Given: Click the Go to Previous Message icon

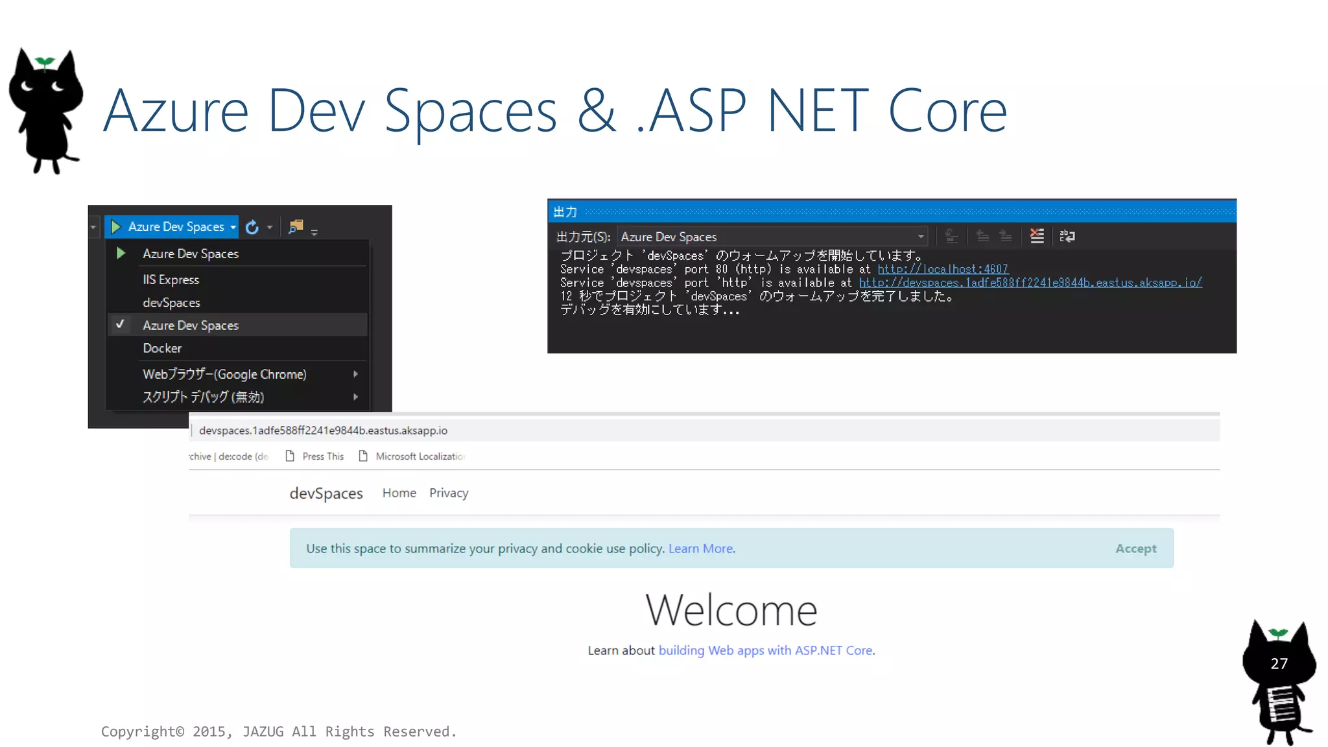Looking at the screenshot, I should point(982,236).
